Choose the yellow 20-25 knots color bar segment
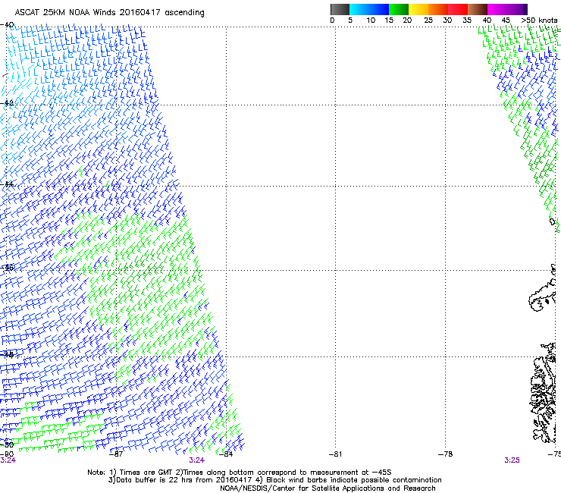Viewport: 561px width, 493px height. click(418, 9)
